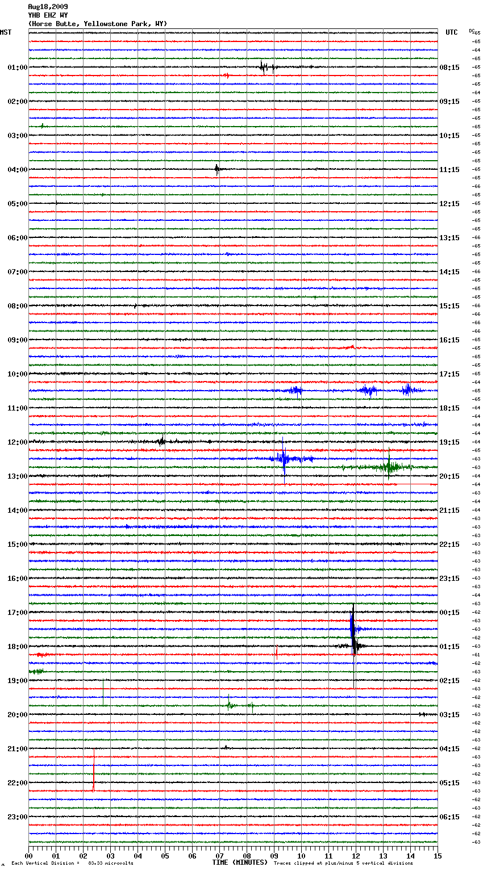
Task: Click the 05 minute axis tick label
Action: pyautogui.click(x=165, y=856)
